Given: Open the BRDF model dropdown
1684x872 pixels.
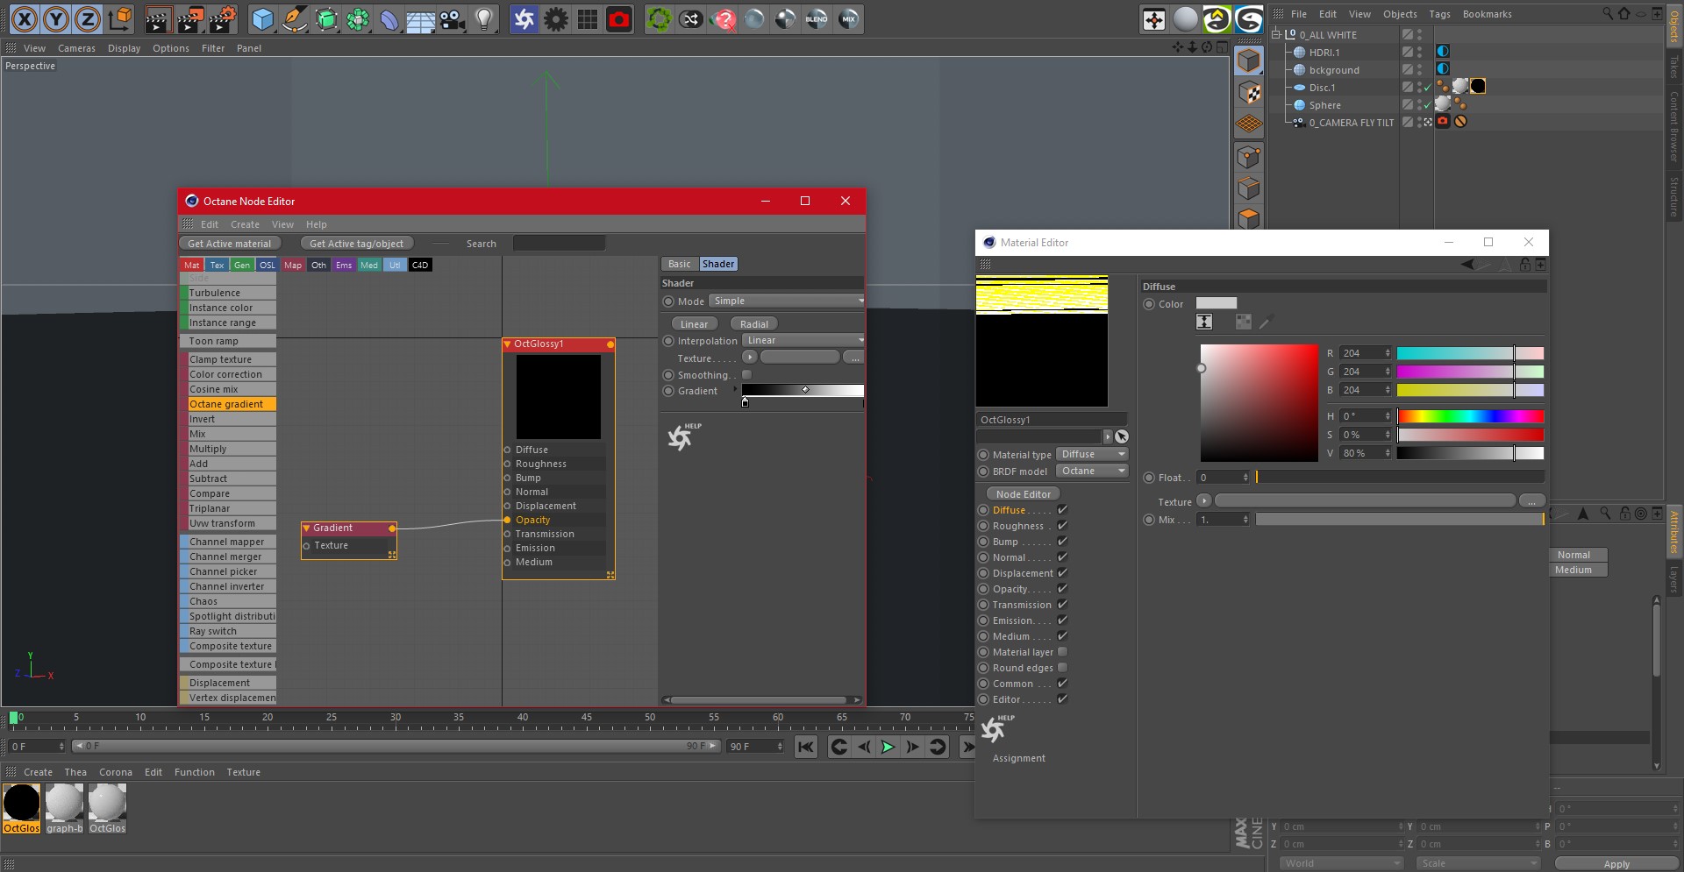Looking at the screenshot, I should coord(1092,471).
